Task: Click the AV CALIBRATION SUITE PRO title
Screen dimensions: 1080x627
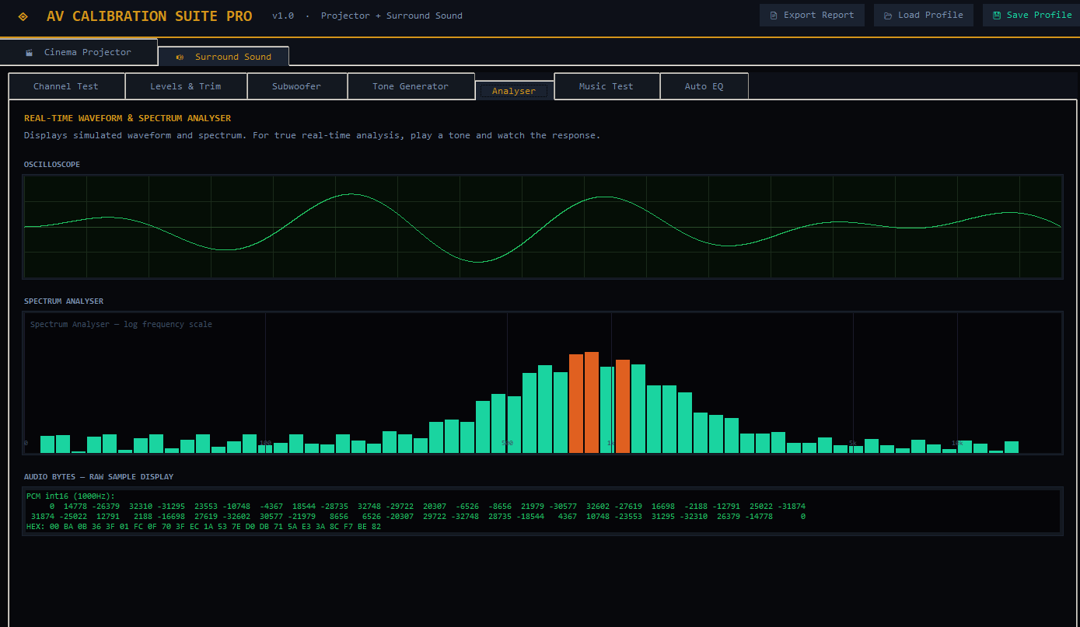Action: (149, 16)
